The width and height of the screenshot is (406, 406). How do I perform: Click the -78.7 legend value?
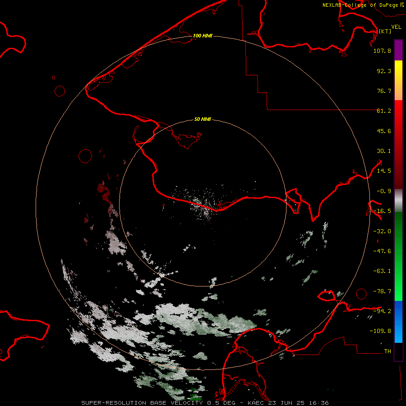coord(382,291)
